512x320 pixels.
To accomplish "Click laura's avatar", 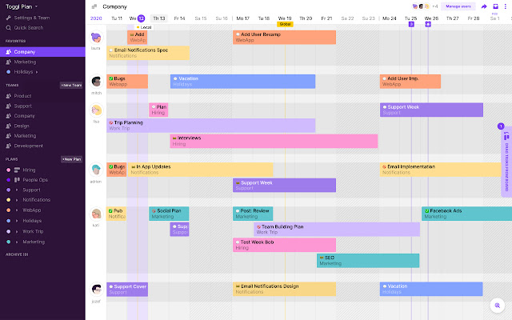I will [96, 38].
